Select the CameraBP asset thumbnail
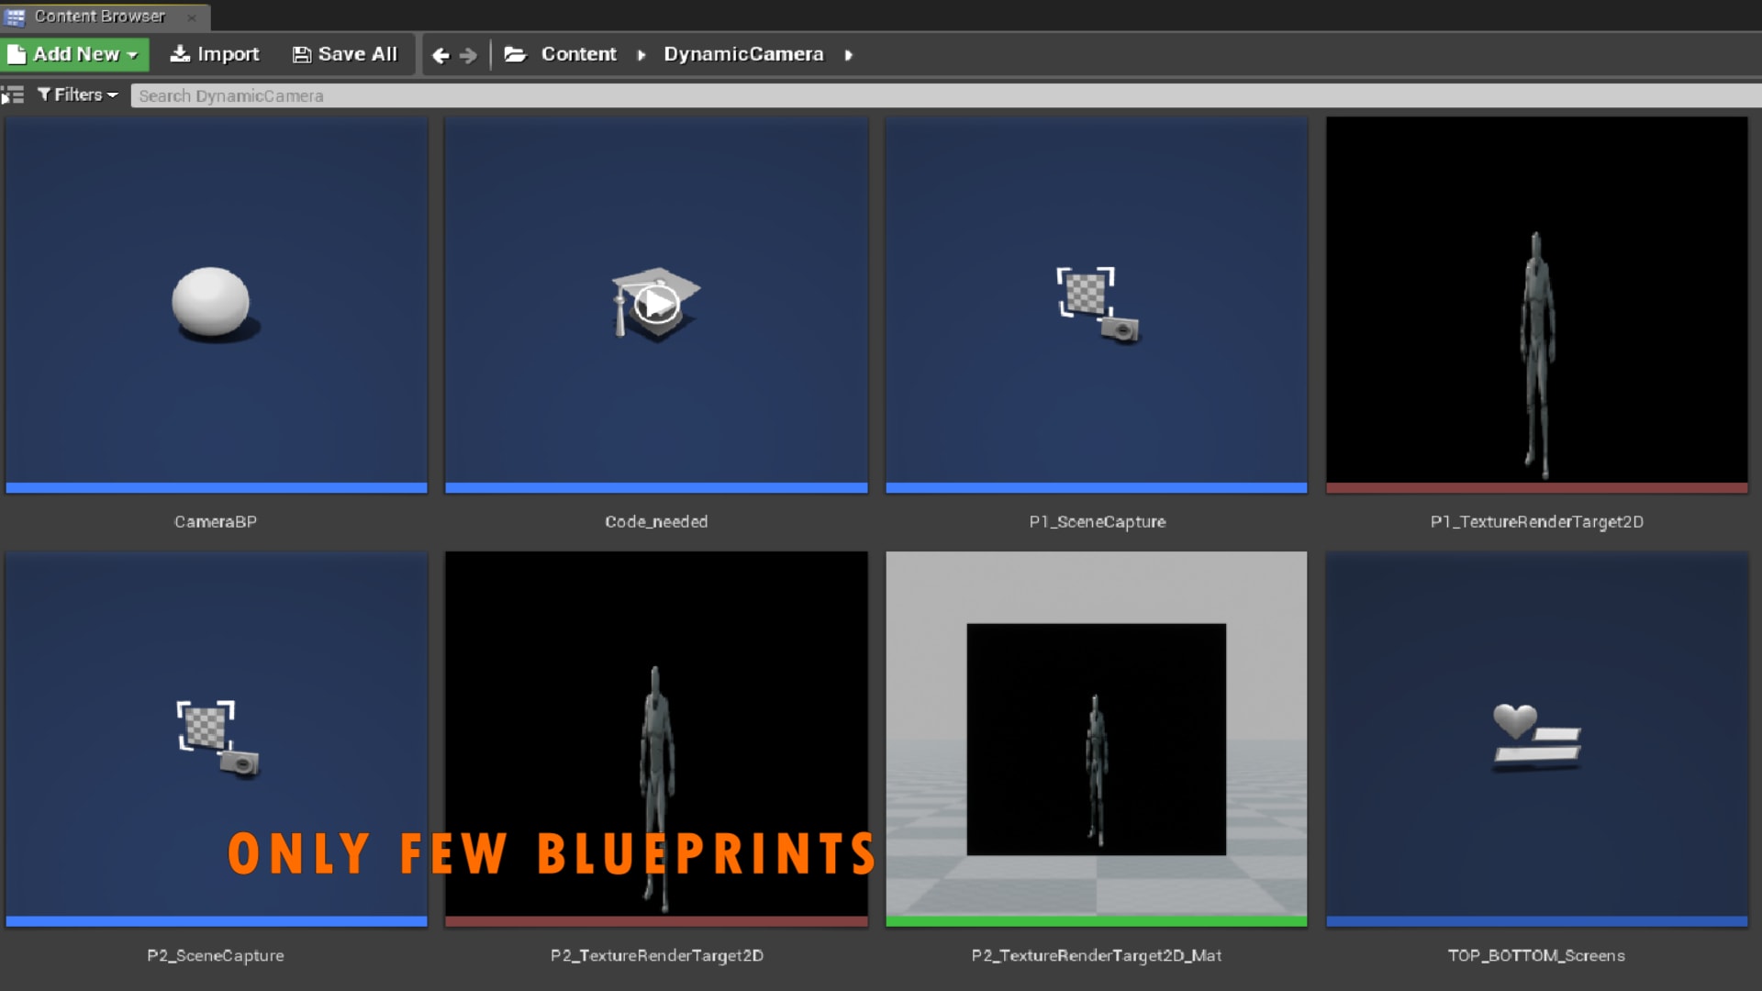The height and width of the screenshot is (991, 1762). point(216,305)
